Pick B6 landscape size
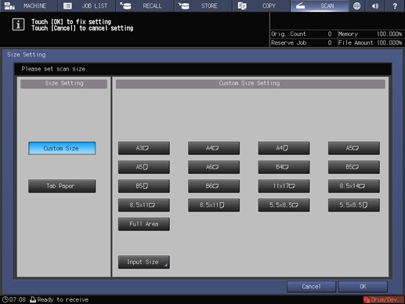The height and width of the screenshot is (304, 405). tap(214, 186)
